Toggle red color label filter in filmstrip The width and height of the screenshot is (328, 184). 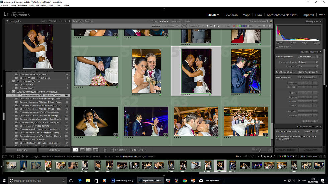280,156
